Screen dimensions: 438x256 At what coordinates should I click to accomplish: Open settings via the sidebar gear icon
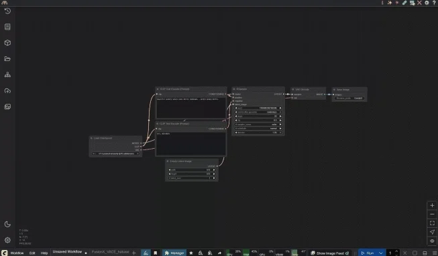click(x=7, y=240)
